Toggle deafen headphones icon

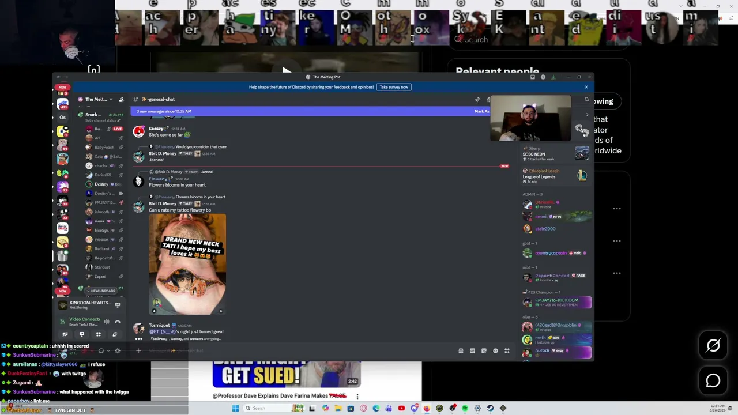coord(101,350)
